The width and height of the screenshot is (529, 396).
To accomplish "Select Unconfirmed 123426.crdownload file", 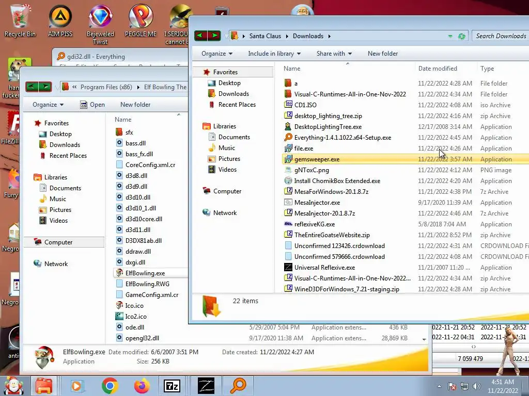I will point(339,246).
